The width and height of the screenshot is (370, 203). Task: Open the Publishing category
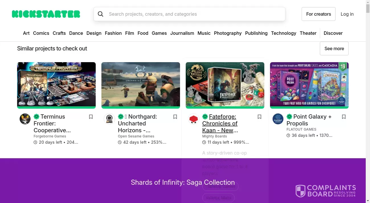256,33
